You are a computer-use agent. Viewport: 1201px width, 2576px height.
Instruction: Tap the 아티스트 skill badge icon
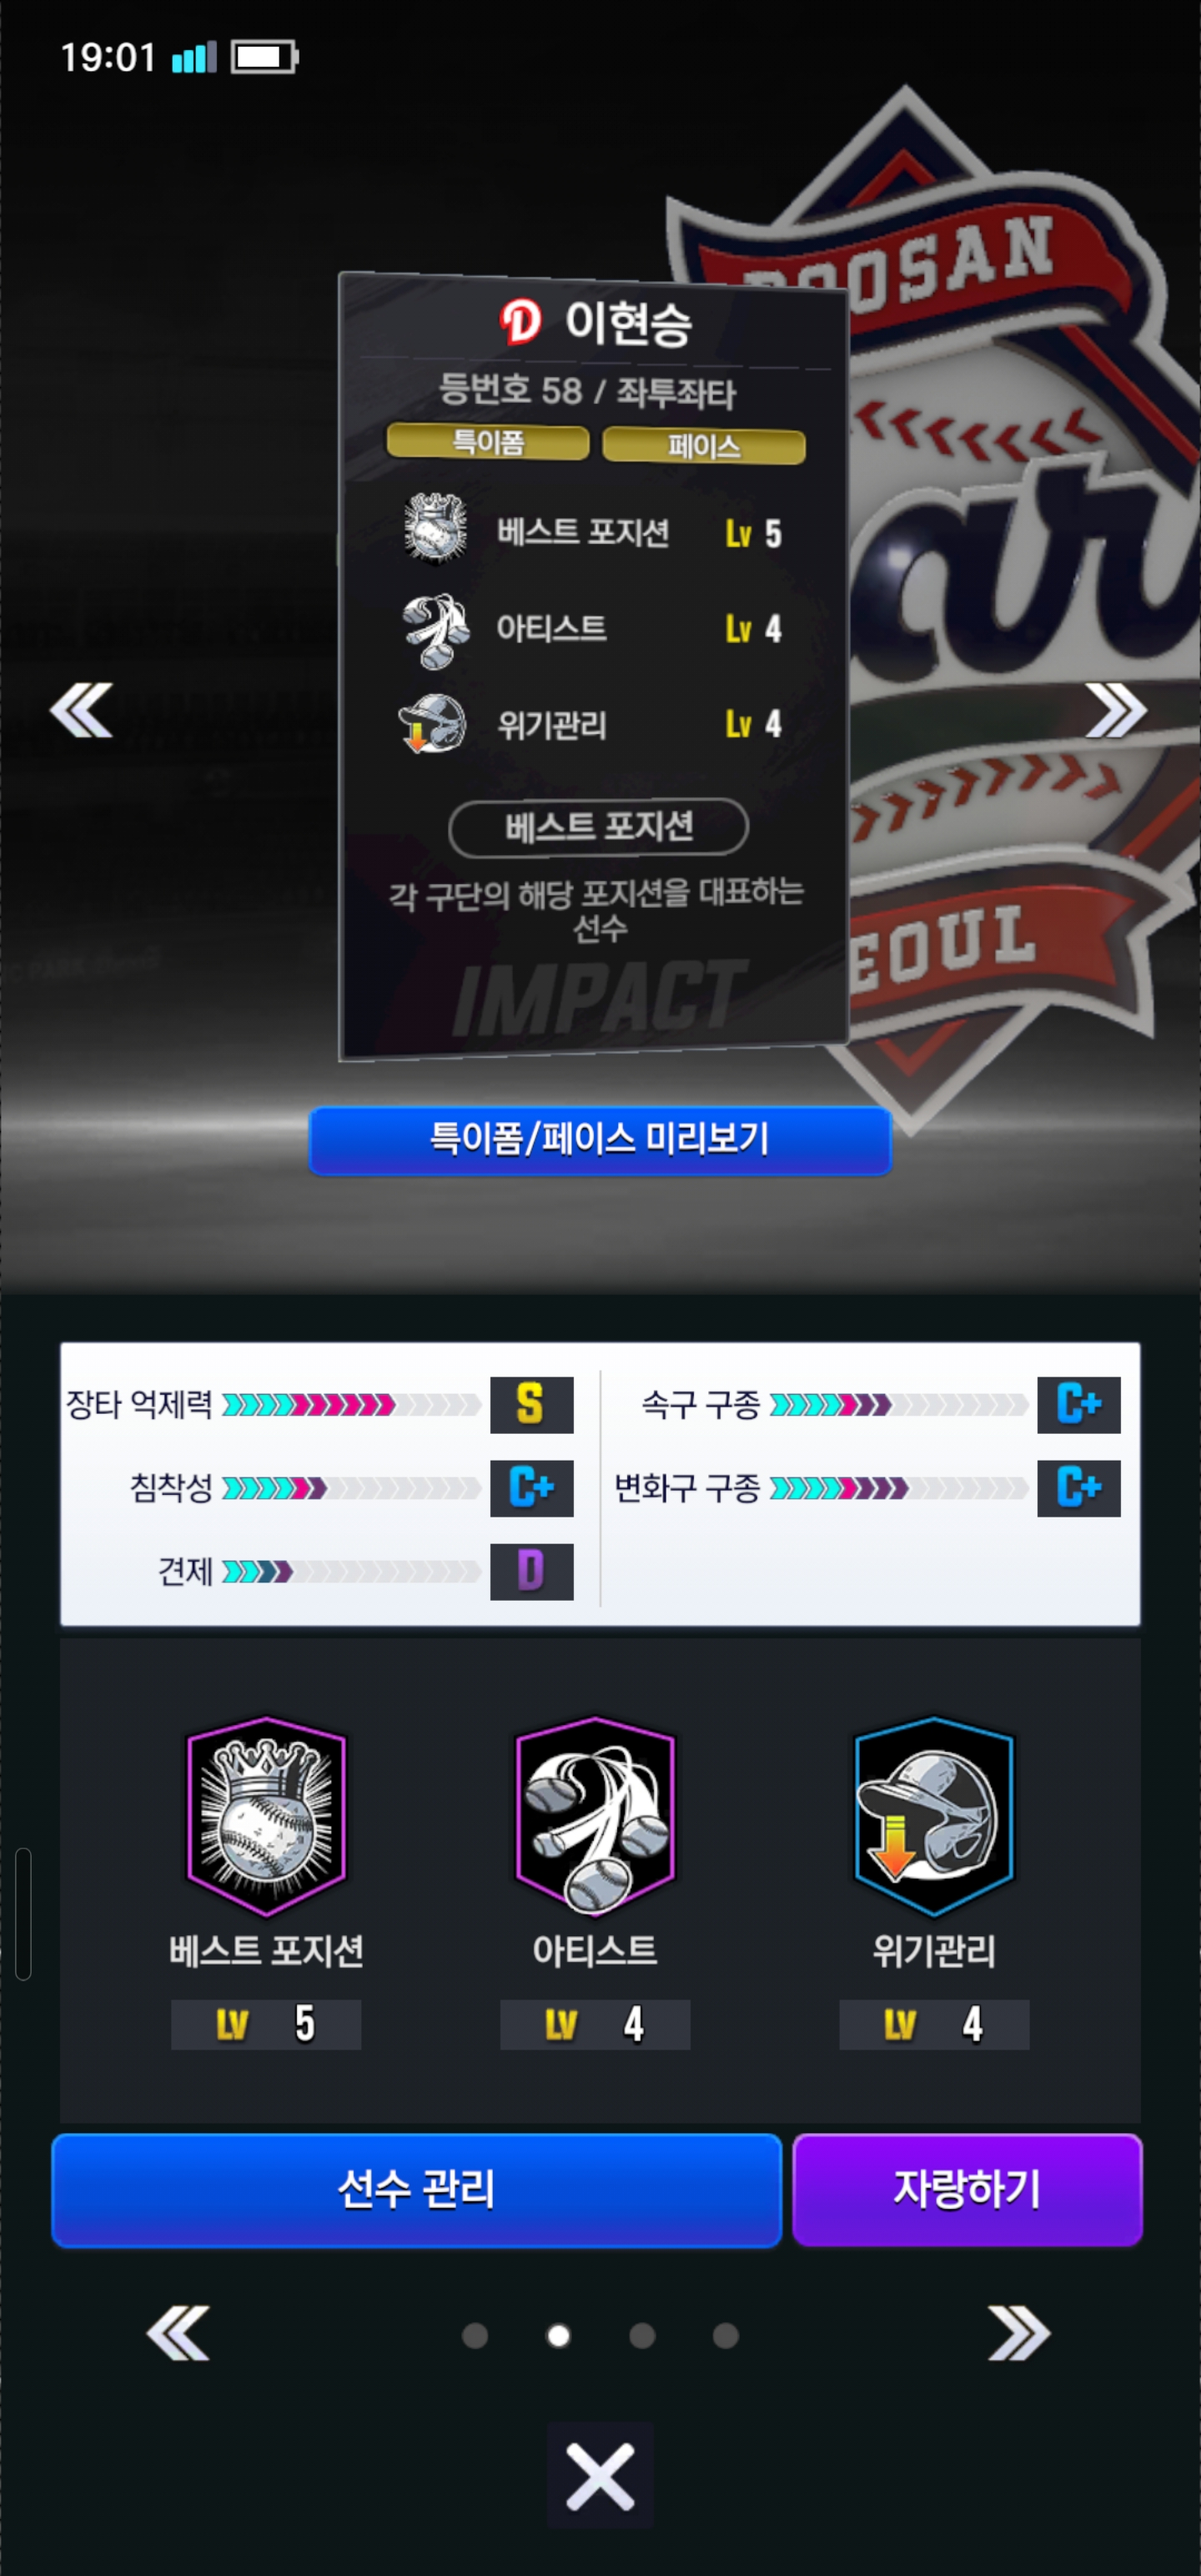click(595, 1816)
